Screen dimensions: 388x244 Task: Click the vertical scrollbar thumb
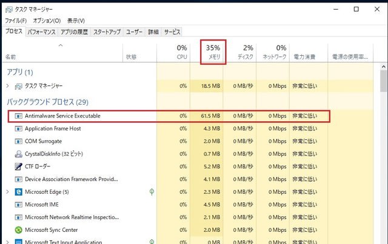[x=384, y=81]
